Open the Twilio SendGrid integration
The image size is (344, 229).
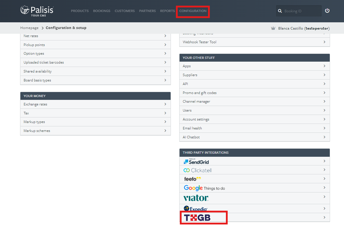(x=254, y=161)
